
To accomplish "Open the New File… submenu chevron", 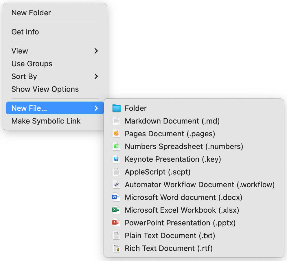I will click(x=96, y=108).
